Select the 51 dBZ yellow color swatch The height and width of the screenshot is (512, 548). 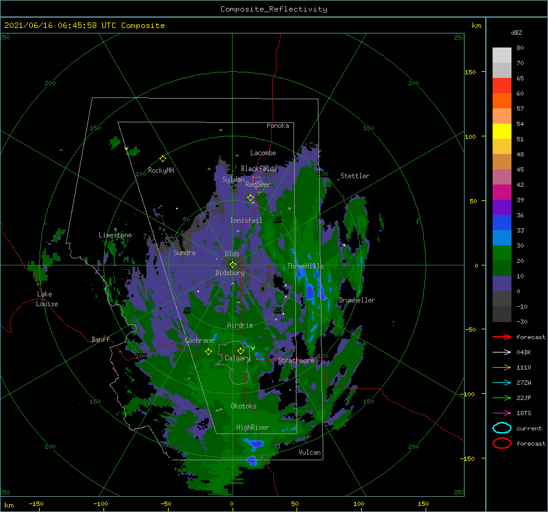502,132
